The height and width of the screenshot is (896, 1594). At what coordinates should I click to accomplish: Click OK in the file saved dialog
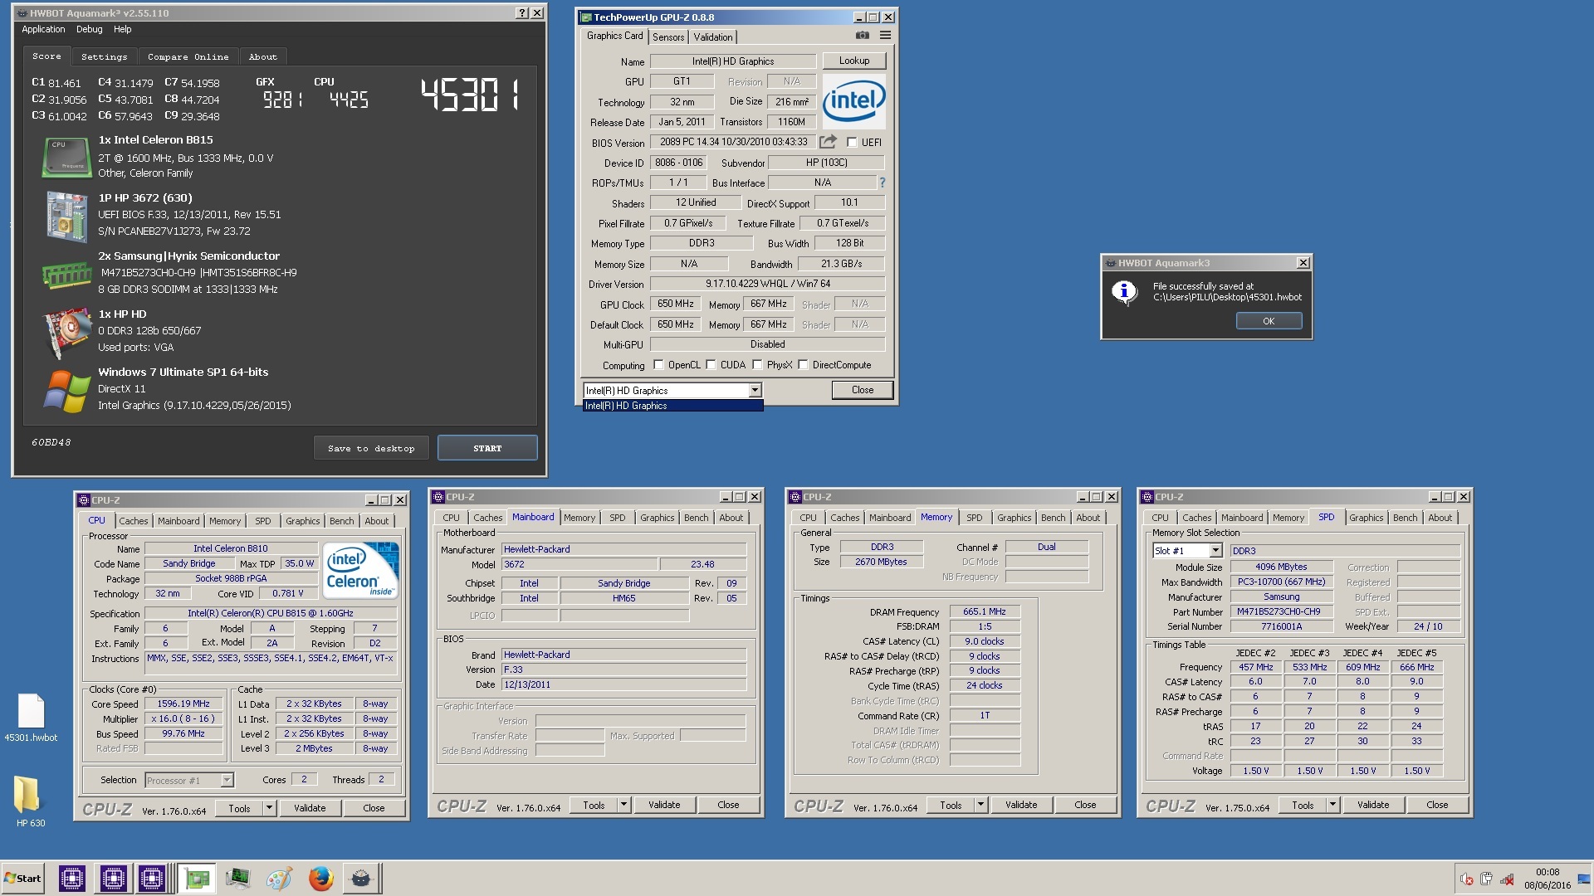pos(1269,321)
